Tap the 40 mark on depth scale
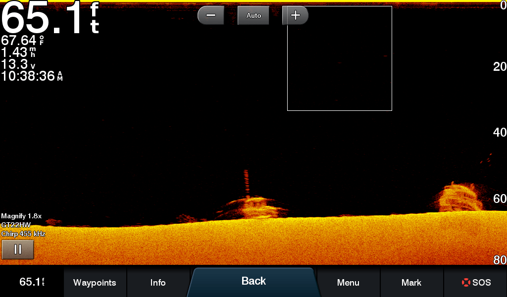507x297 pixels. pos(500,132)
